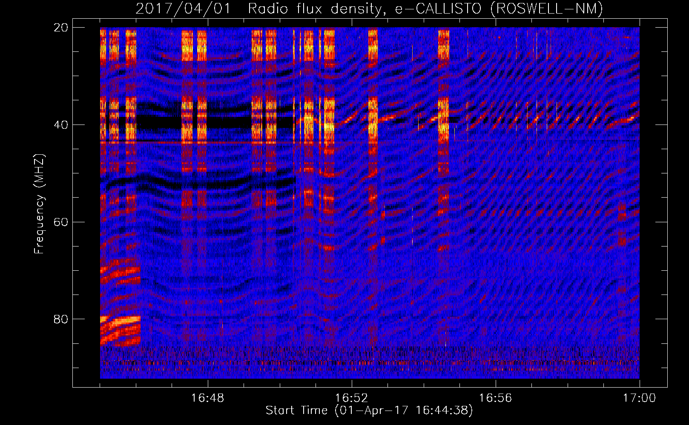Click the 16:52 time tick label

pos(351,398)
